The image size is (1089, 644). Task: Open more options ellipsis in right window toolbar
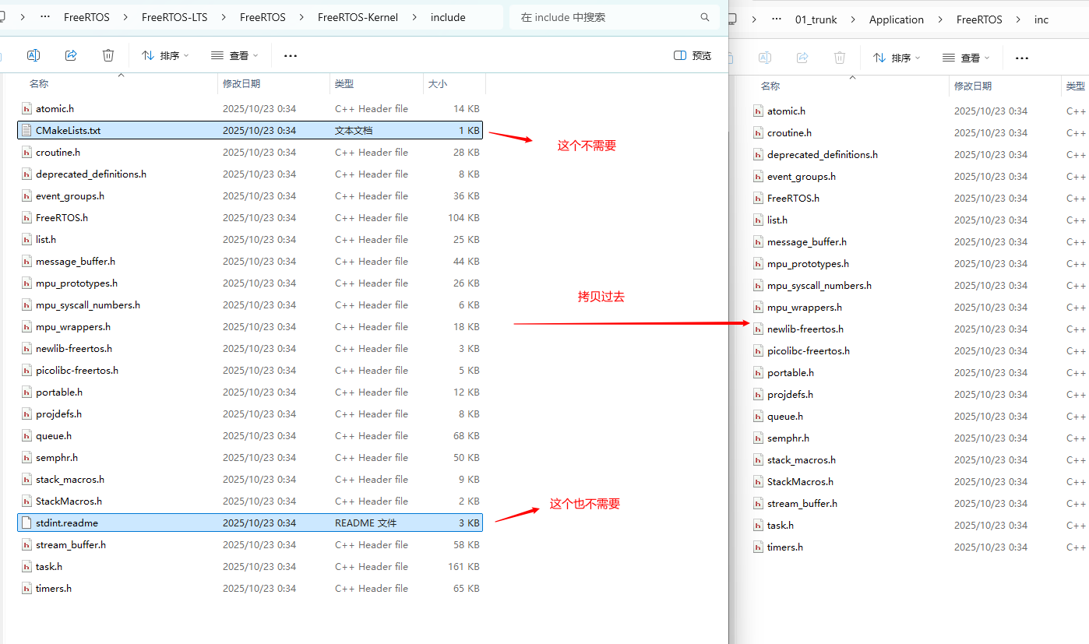[1022, 58]
